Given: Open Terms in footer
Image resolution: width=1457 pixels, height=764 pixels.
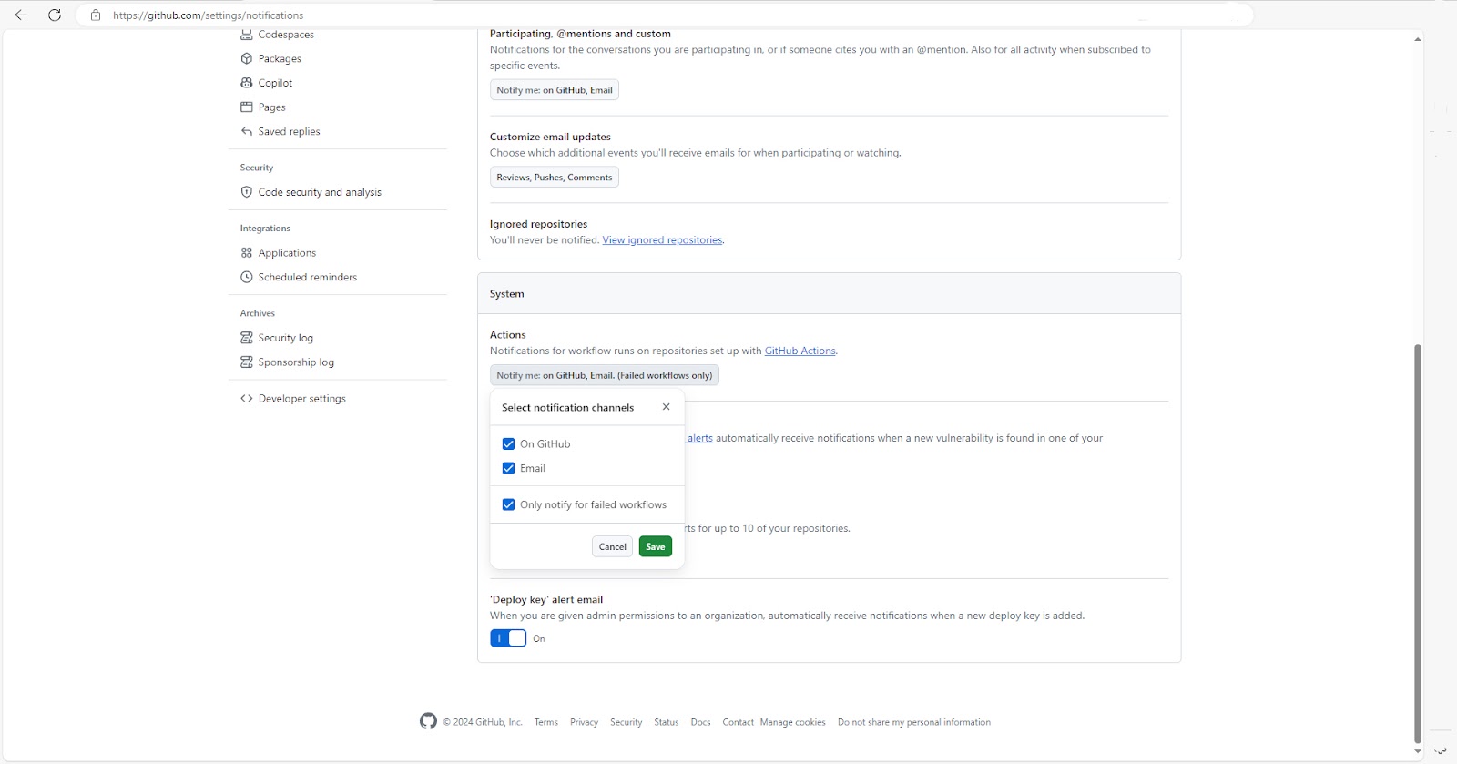Looking at the screenshot, I should 546,722.
